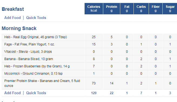This screenshot has width=177, height=102.
Task: Open Fage Fat Free Plain Yogurt entry
Action: (x=29, y=44)
